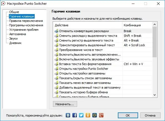Click icon beside 'Открыть настройки Punto Switcher'
The height and width of the screenshot is (121, 165).
point(57,69)
